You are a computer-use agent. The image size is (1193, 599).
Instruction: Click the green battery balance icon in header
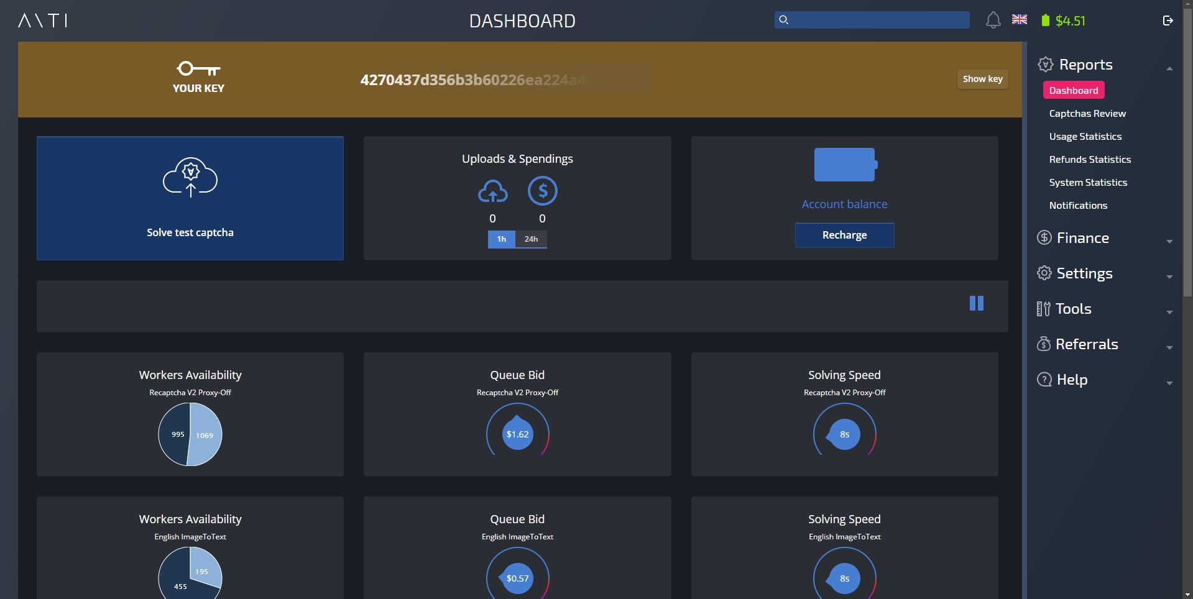pyautogui.click(x=1045, y=21)
